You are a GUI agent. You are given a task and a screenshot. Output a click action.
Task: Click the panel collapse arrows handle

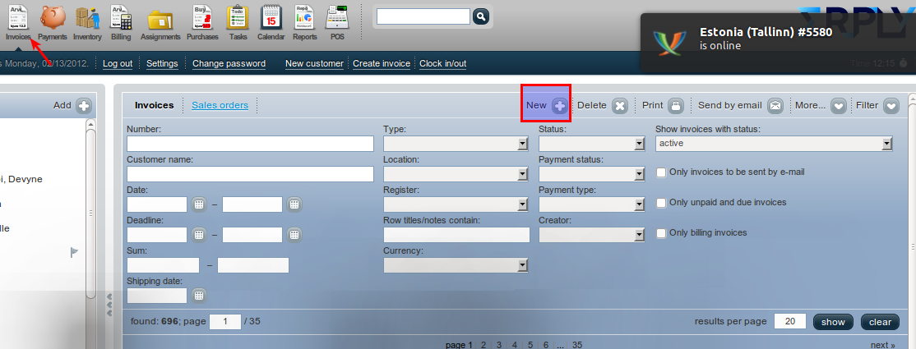(109, 305)
